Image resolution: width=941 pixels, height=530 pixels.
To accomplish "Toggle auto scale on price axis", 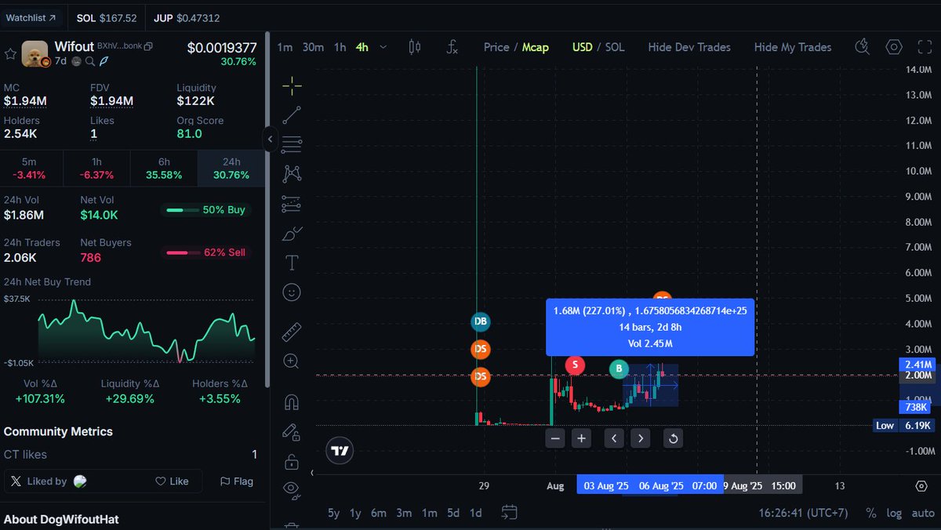I will pyautogui.click(x=923, y=513).
